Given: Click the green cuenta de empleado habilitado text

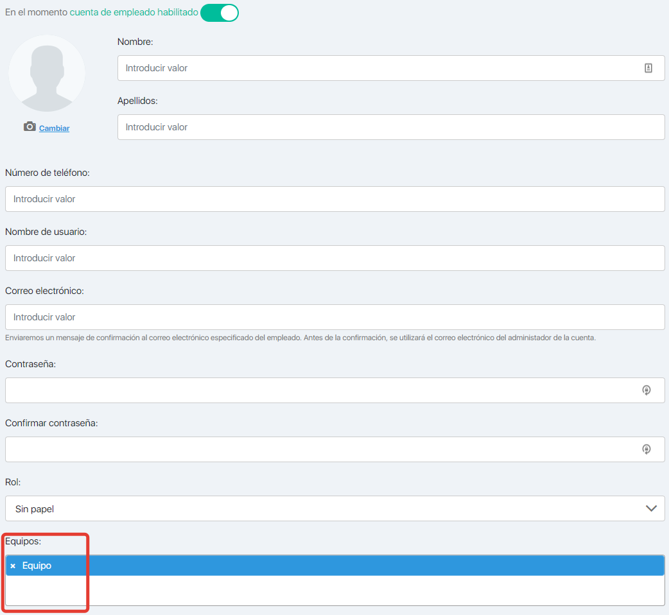Looking at the screenshot, I should (x=134, y=12).
